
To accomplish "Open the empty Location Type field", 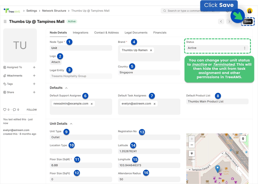I will [x=81, y=151].
